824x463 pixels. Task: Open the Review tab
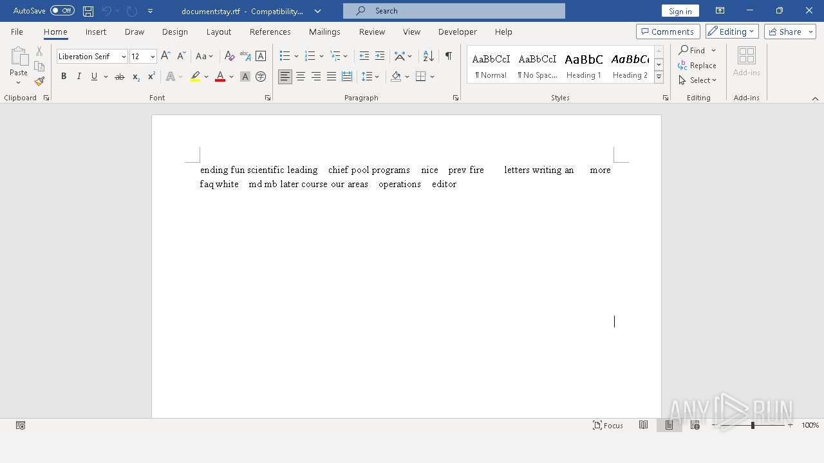click(x=372, y=32)
